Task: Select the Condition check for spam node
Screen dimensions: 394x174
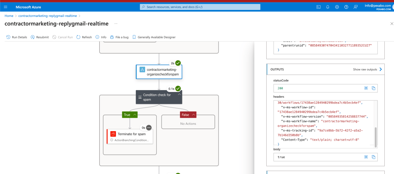Action: point(159,97)
